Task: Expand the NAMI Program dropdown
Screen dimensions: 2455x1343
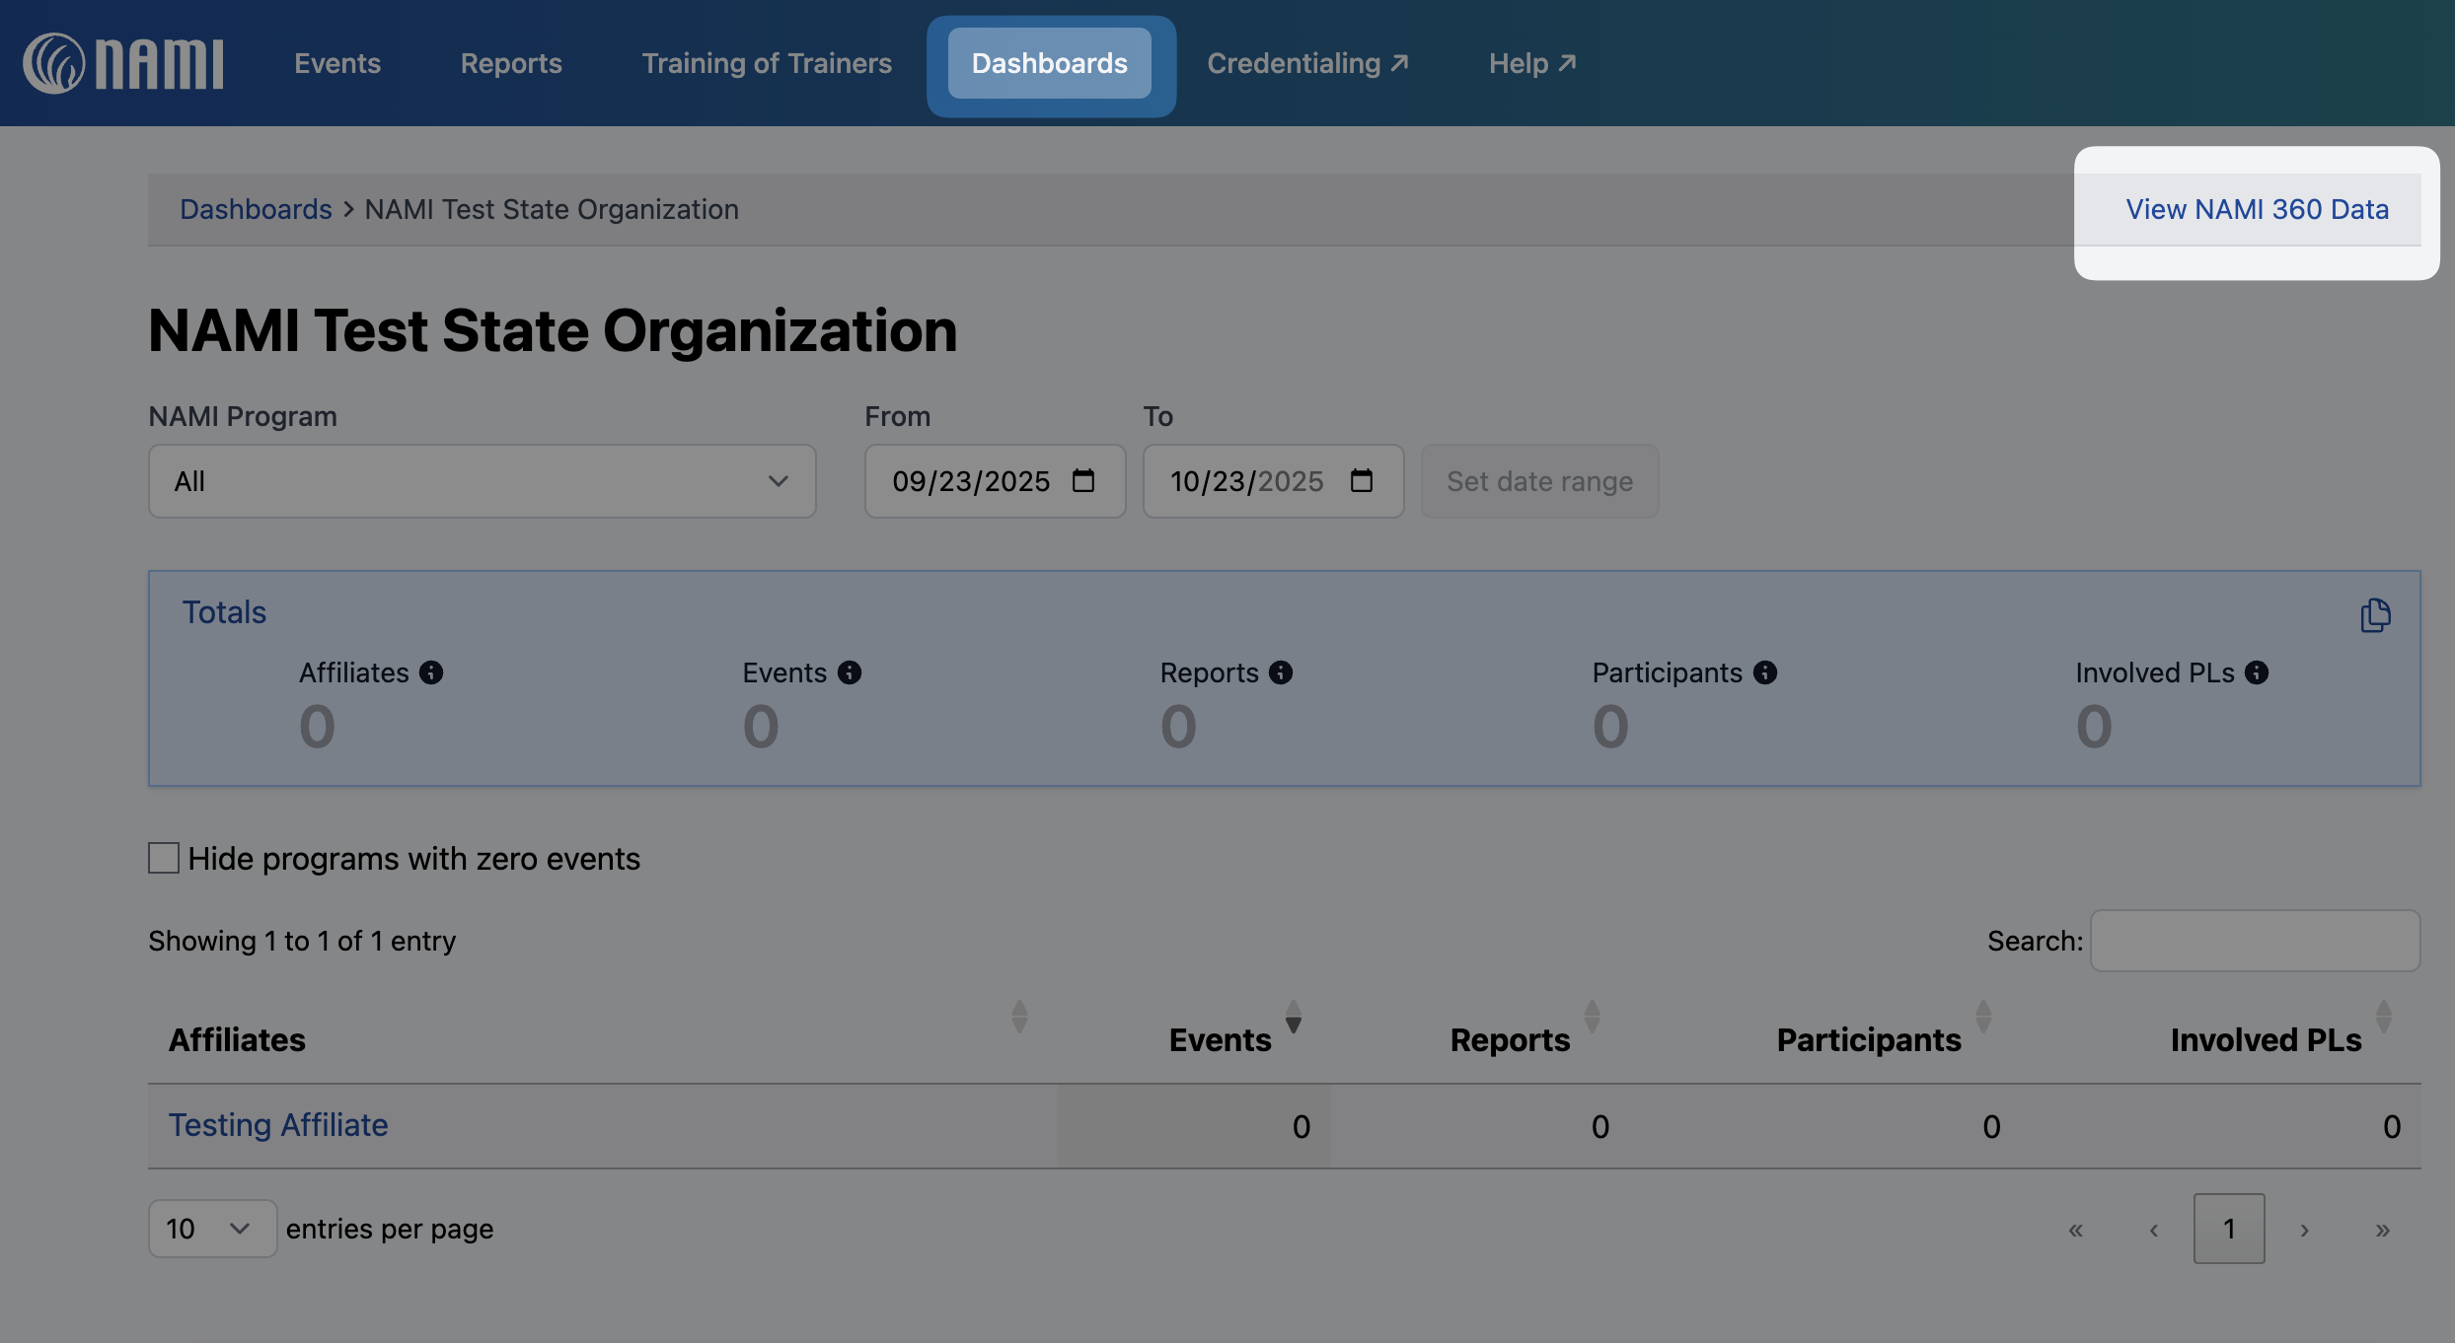Action: (482, 481)
